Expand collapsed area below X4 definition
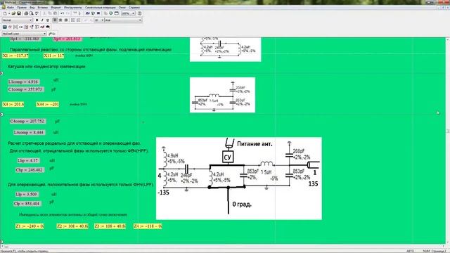 click(1, 115)
